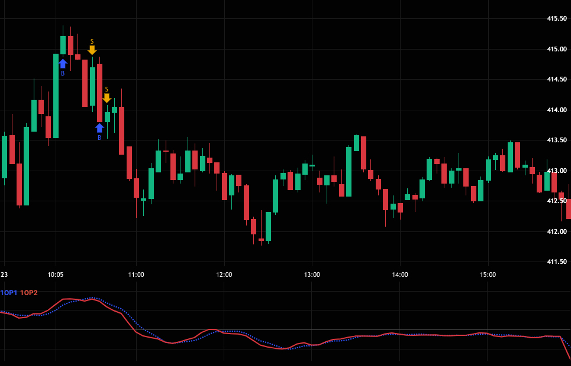Click the 12:00 time axis label
Viewport: 571px width, 366px height.
pyautogui.click(x=224, y=274)
